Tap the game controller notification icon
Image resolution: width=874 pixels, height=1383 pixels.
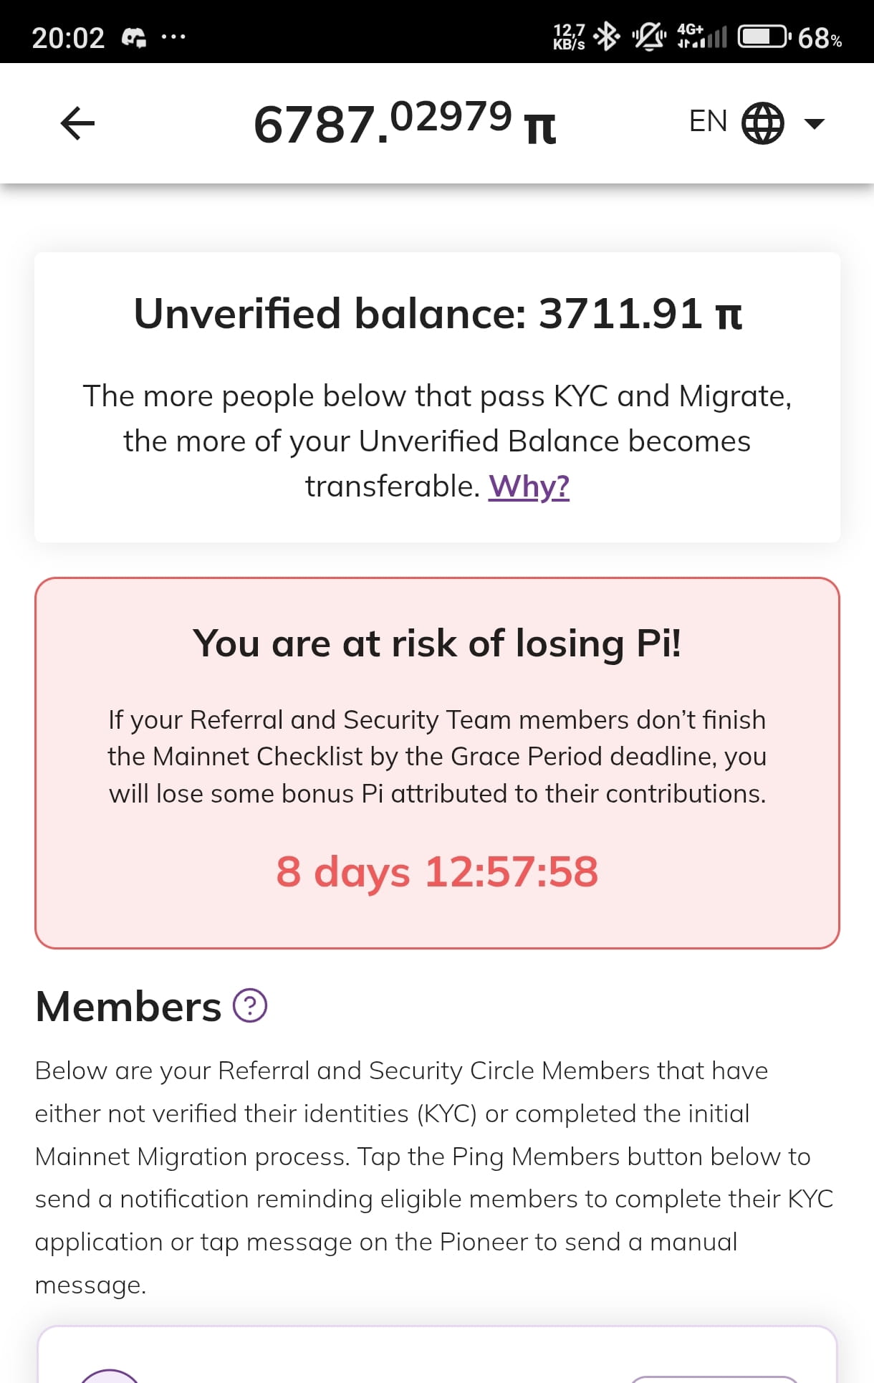click(133, 37)
